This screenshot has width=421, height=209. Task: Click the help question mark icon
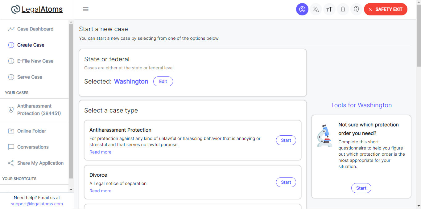357,9
